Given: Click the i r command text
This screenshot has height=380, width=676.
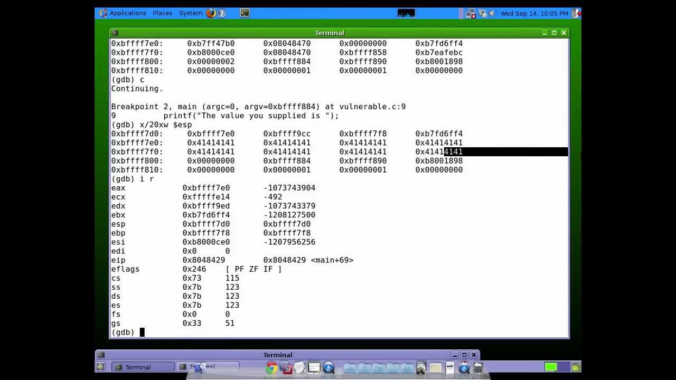Looking at the screenshot, I should tap(146, 179).
